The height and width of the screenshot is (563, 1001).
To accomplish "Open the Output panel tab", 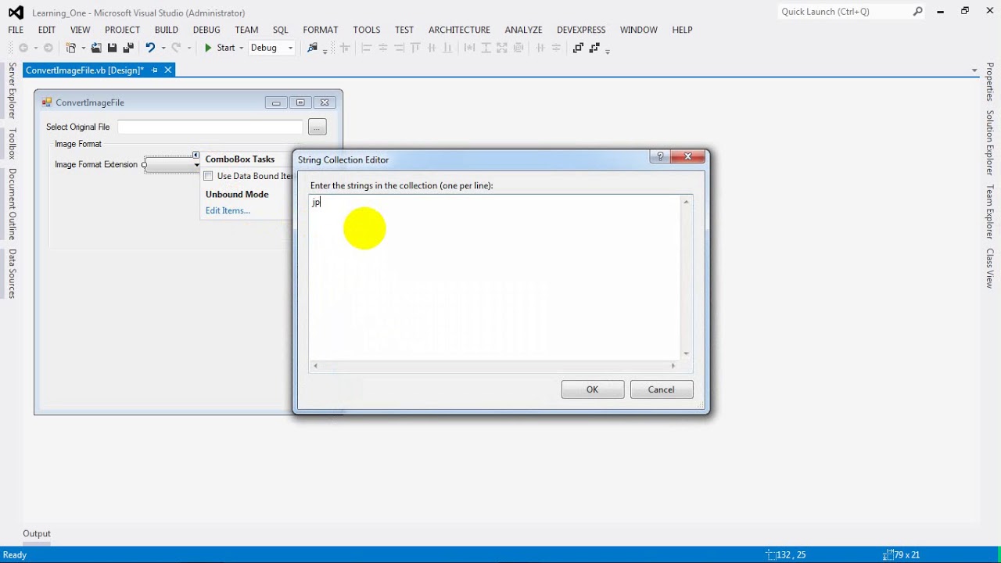I will [x=37, y=533].
